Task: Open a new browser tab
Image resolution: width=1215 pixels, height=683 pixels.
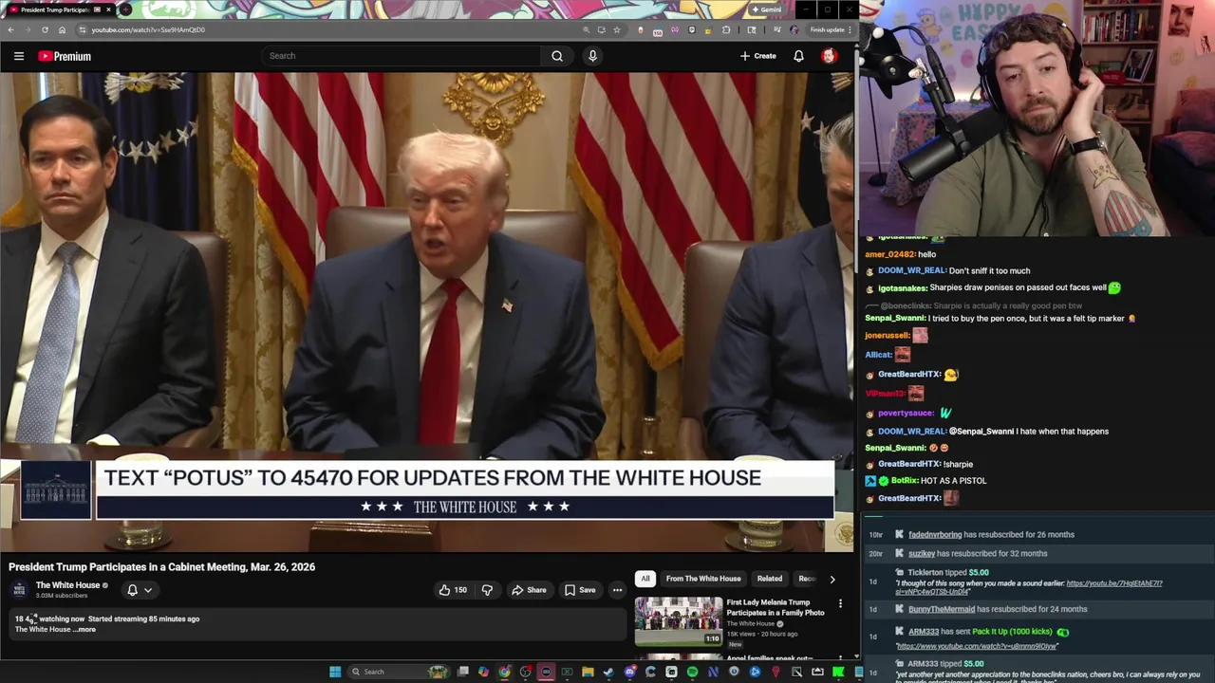Action: click(125, 9)
